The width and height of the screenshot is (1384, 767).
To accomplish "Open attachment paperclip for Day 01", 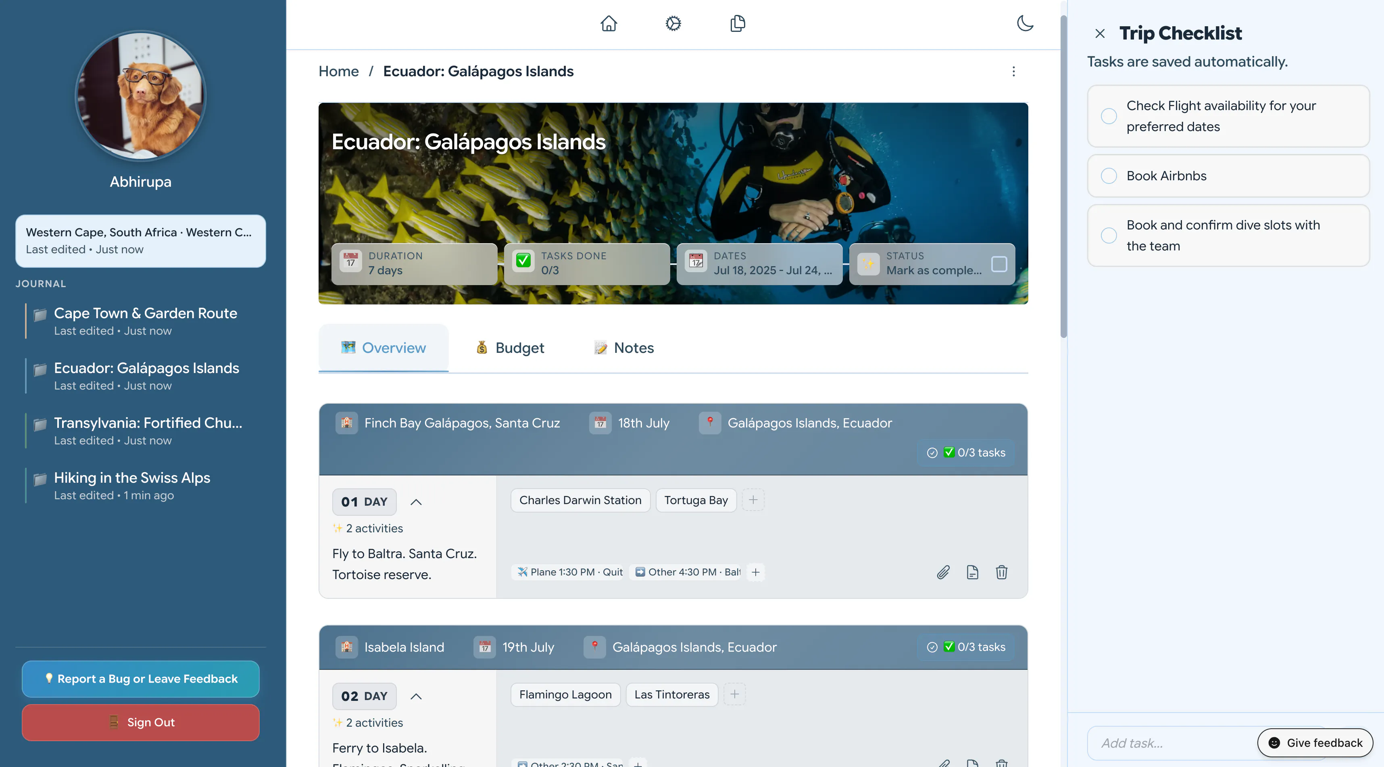I will 943,573.
